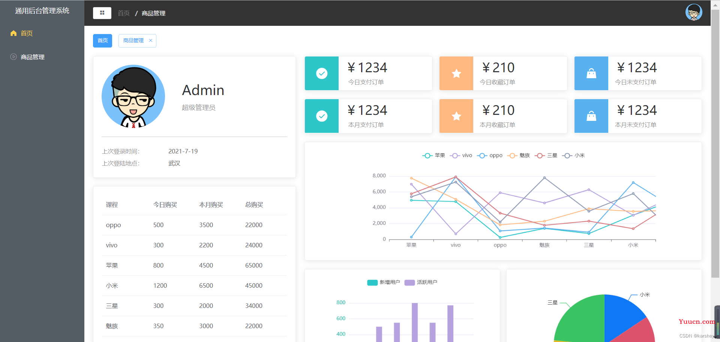
Task: Open 首页 in sidebar menu
Action: point(42,33)
